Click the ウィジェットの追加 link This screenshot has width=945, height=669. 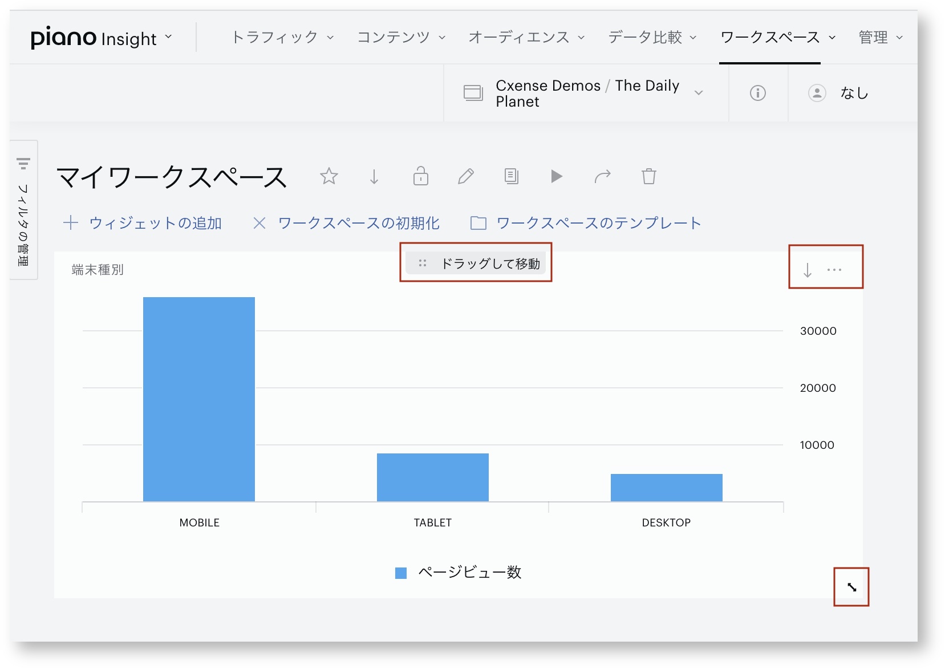[156, 223]
